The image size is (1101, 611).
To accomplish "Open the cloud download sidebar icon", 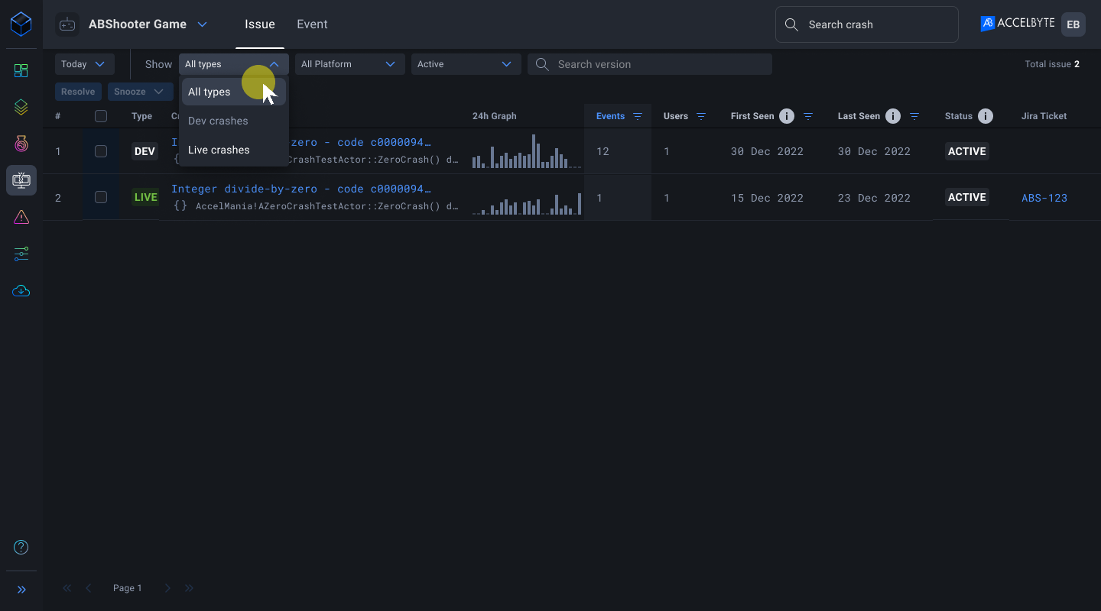I will pyautogui.click(x=21, y=291).
